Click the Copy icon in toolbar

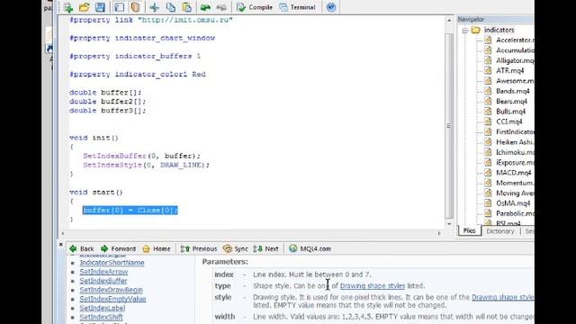171,7
